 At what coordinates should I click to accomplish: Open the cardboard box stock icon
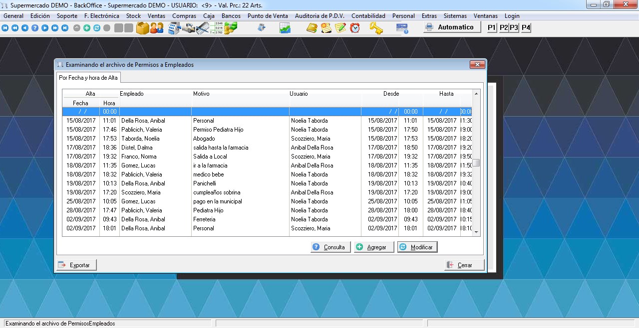(x=143, y=28)
